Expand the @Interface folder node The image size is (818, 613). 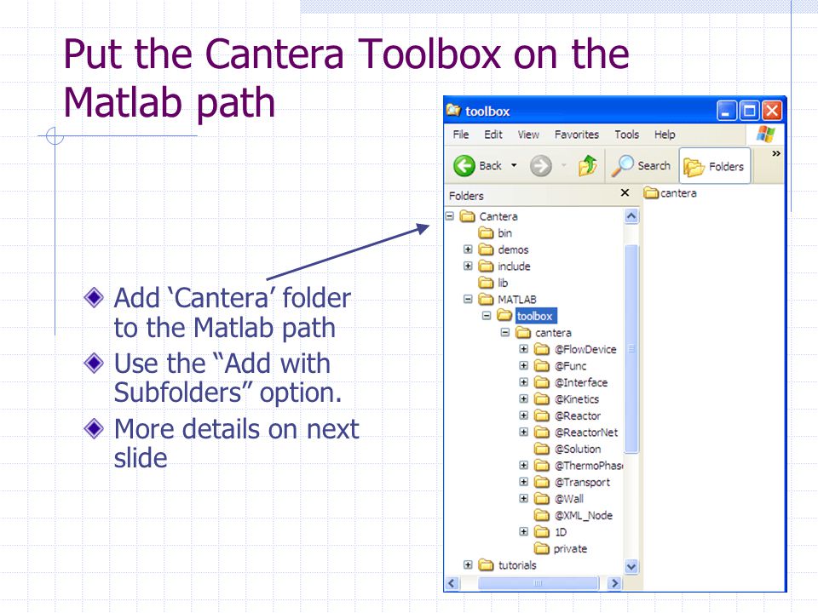click(523, 382)
